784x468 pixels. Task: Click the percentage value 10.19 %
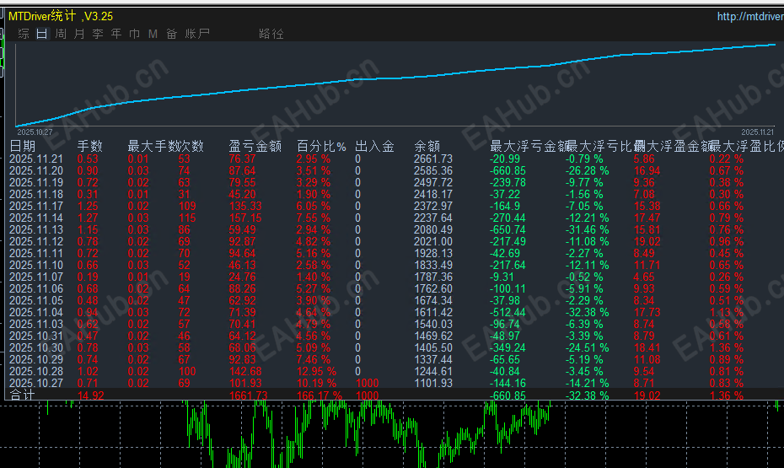(316, 383)
